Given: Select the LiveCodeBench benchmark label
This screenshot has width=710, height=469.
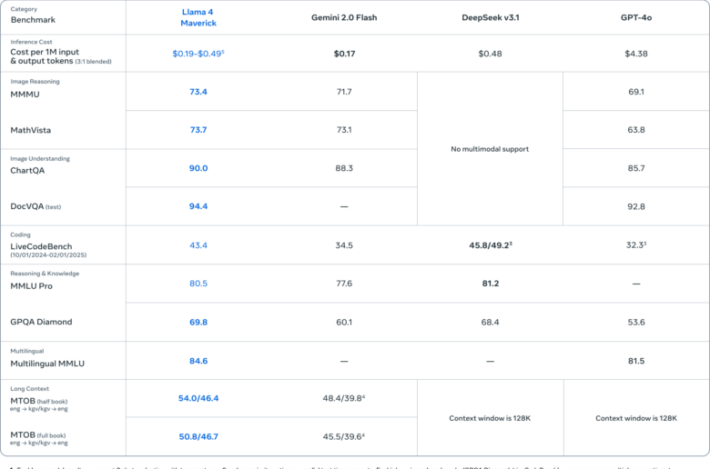Looking at the screenshot, I should pos(41,246).
